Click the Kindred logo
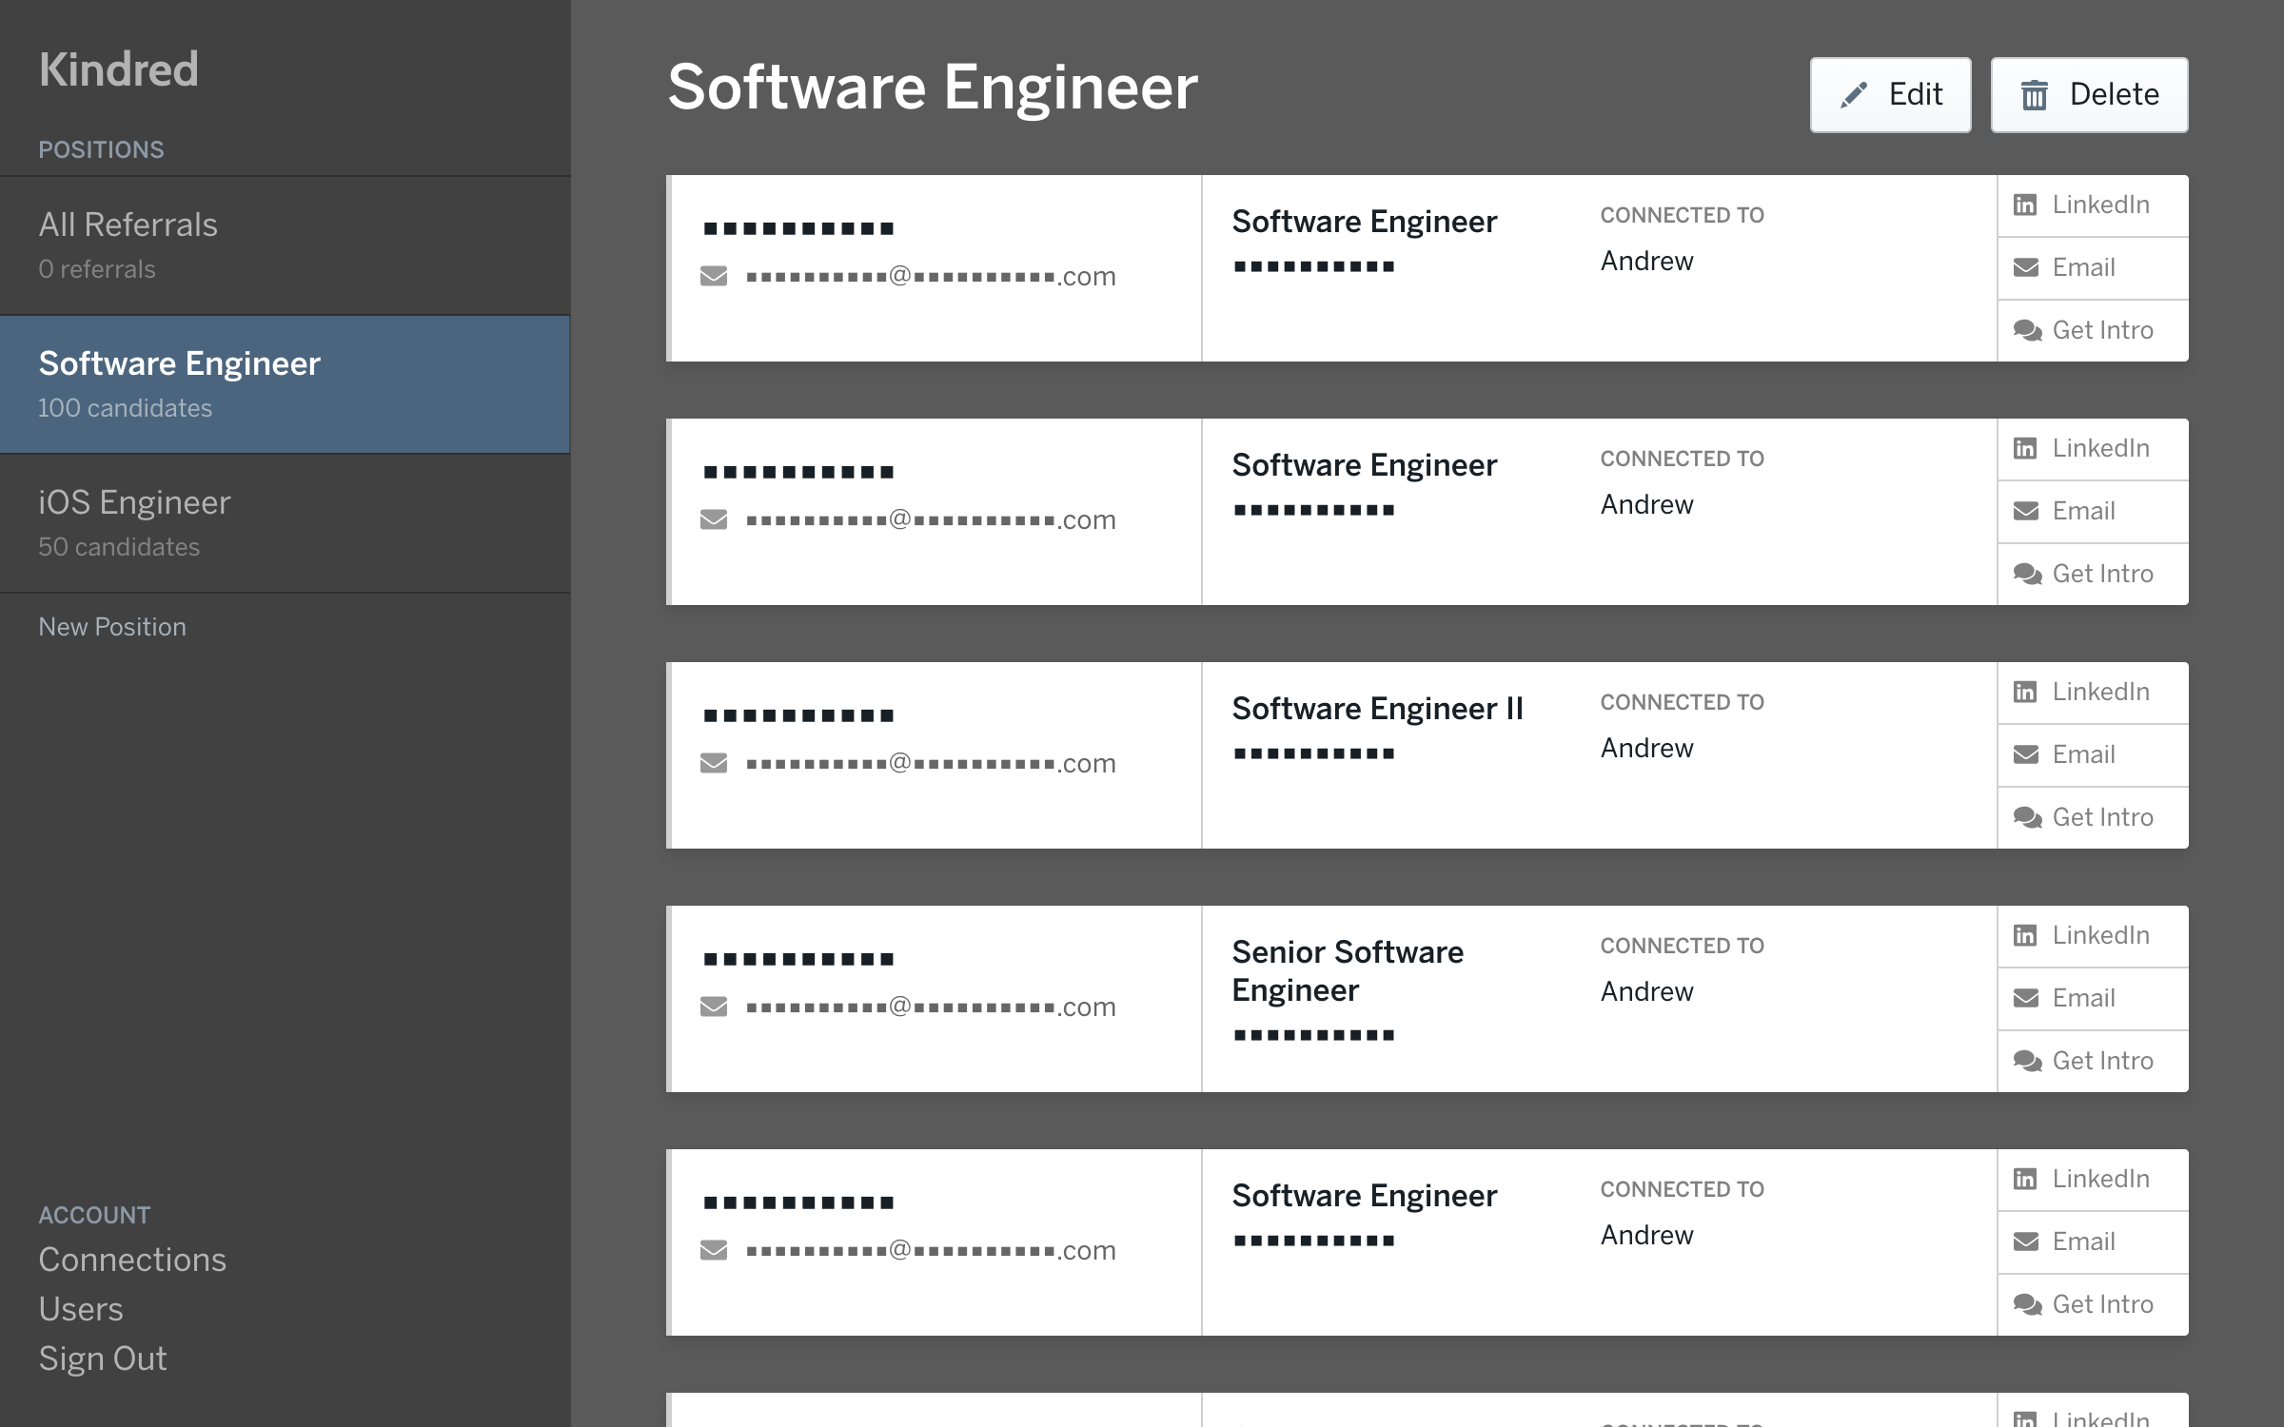 pyautogui.click(x=119, y=69)
